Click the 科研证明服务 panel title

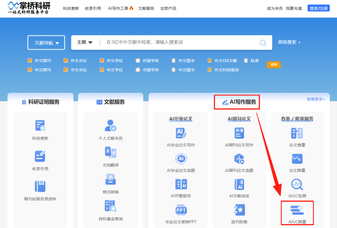click(x=41, y=102)
